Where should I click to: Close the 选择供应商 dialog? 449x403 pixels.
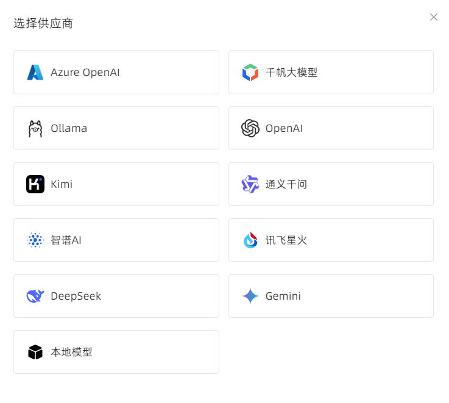pos(434,17)
